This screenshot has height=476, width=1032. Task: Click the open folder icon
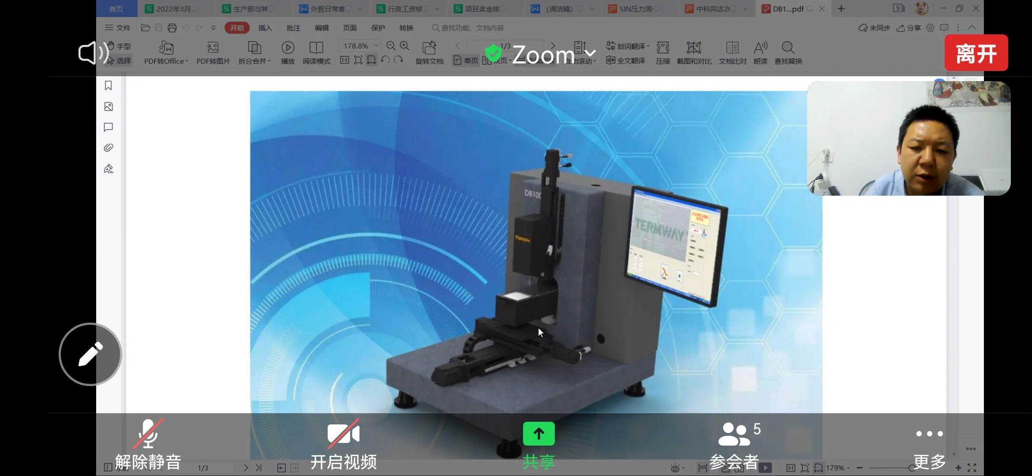click(145, 28)
